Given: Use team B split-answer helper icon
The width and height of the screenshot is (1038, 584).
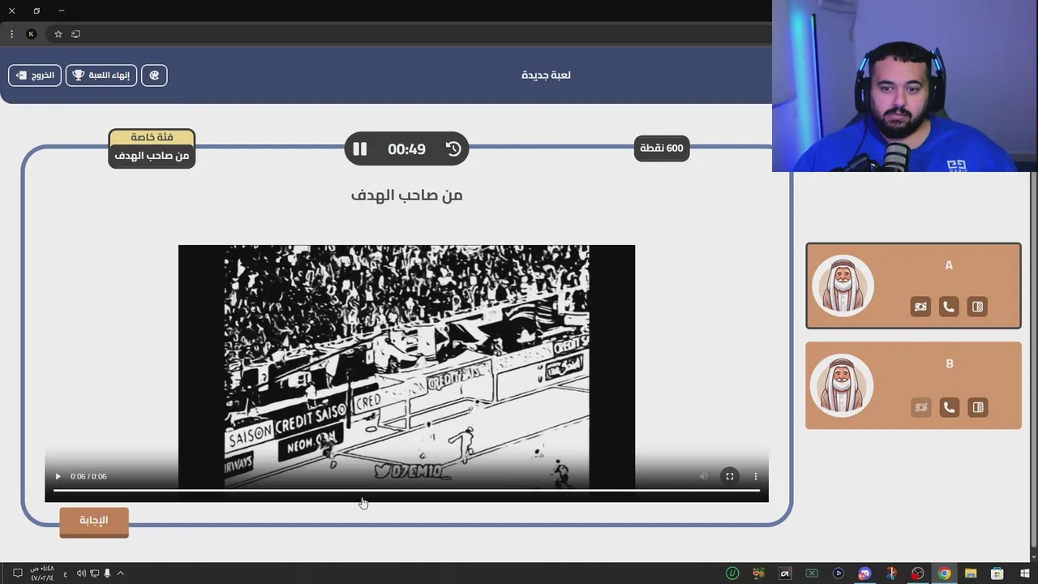Looking at the screenshot, I should coord(978,407).
